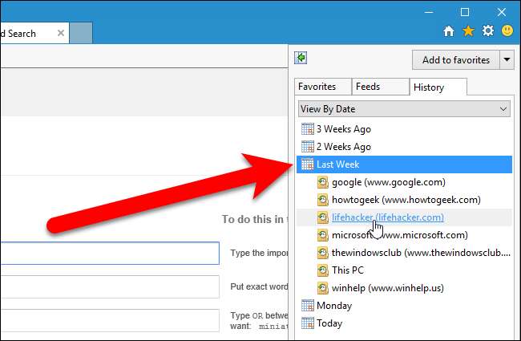
Task: Open Favorites star icon
Action: pos(468,31)
